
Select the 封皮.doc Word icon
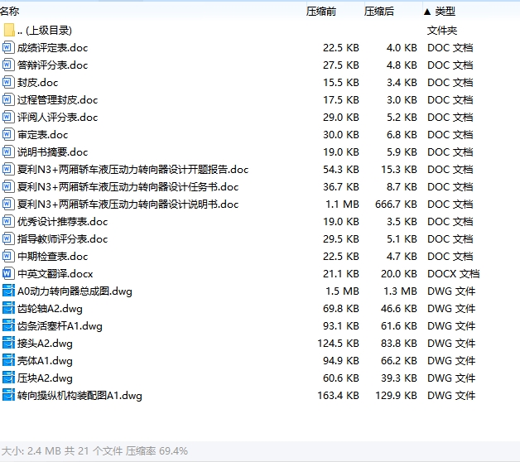coord(8,82)
